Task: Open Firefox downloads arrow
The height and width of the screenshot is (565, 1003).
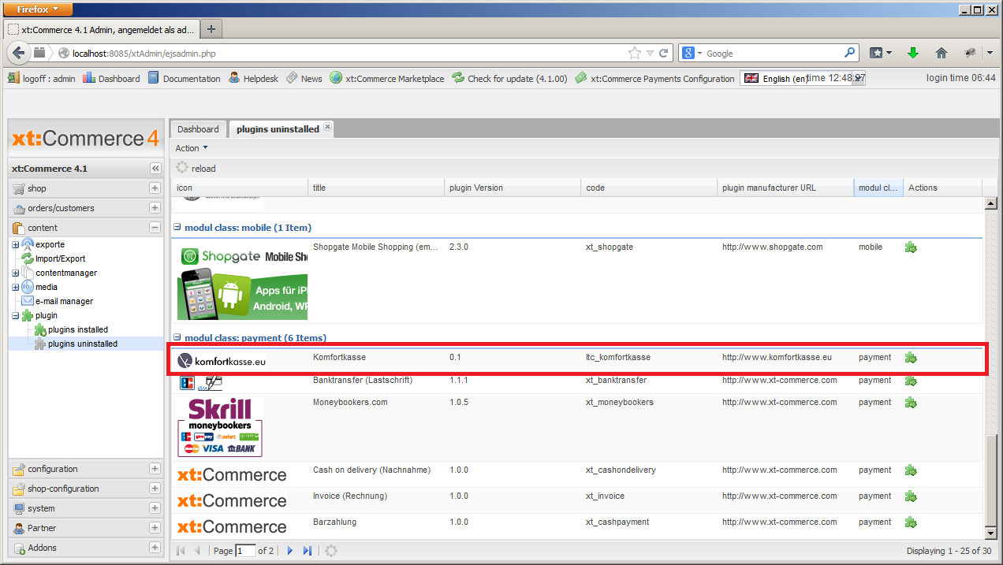Action: tap(913, 53)
